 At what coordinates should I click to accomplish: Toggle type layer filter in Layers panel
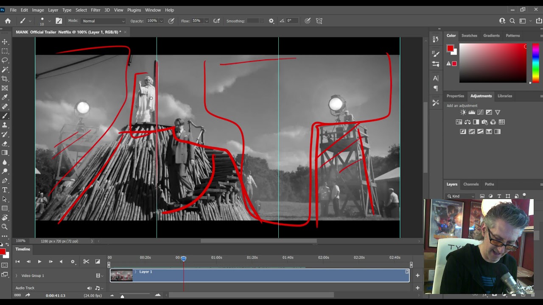coord(499,196)
